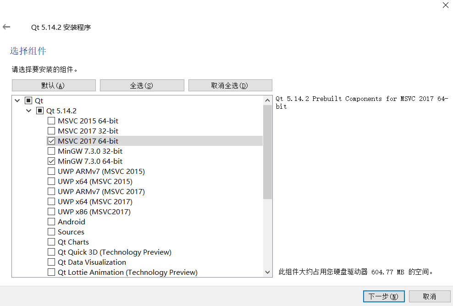Screen dimensions: 453x306
Task: Select the 'UWP x64 (MSVC 2017)' row text
Action: tap(95, 202)
